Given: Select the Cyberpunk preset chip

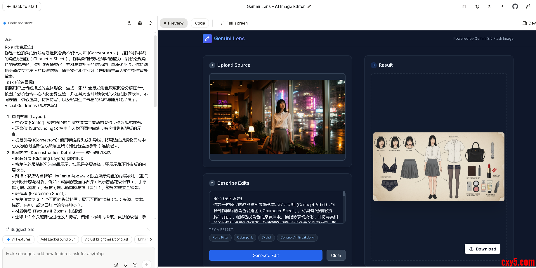Looking at the screenshot, I should pyautogui.click(x=245, y=238).
